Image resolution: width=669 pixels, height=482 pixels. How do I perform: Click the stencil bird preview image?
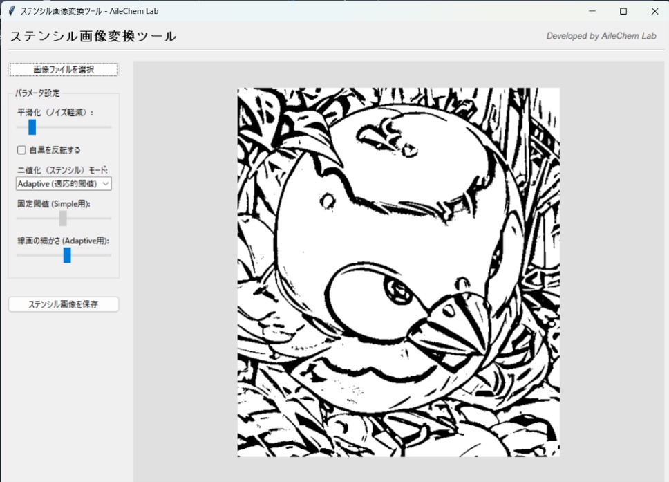[x=399, y=272]
